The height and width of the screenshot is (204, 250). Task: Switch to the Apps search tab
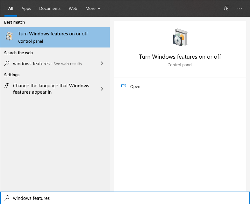(26, 9)
